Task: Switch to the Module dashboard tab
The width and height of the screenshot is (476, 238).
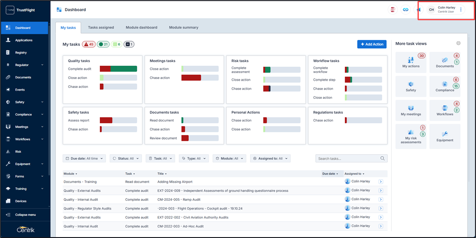Action: point(142,28)
